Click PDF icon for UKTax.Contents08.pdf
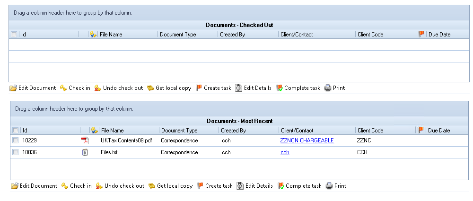 [85, 140]
